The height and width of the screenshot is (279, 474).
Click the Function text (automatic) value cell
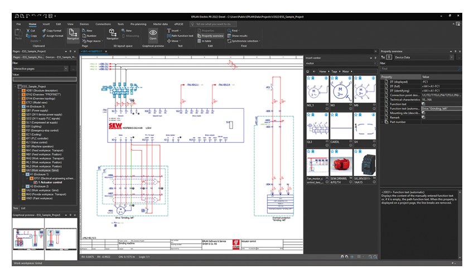coord(441,108)
